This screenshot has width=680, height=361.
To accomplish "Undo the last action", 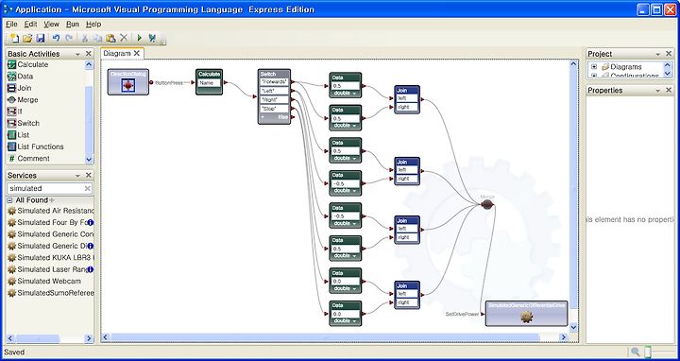I will 56,38.
